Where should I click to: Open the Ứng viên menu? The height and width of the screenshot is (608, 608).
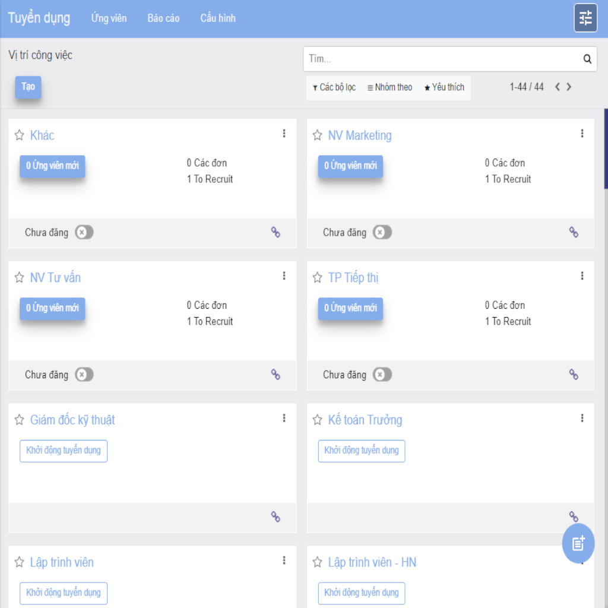click(109, 18)
